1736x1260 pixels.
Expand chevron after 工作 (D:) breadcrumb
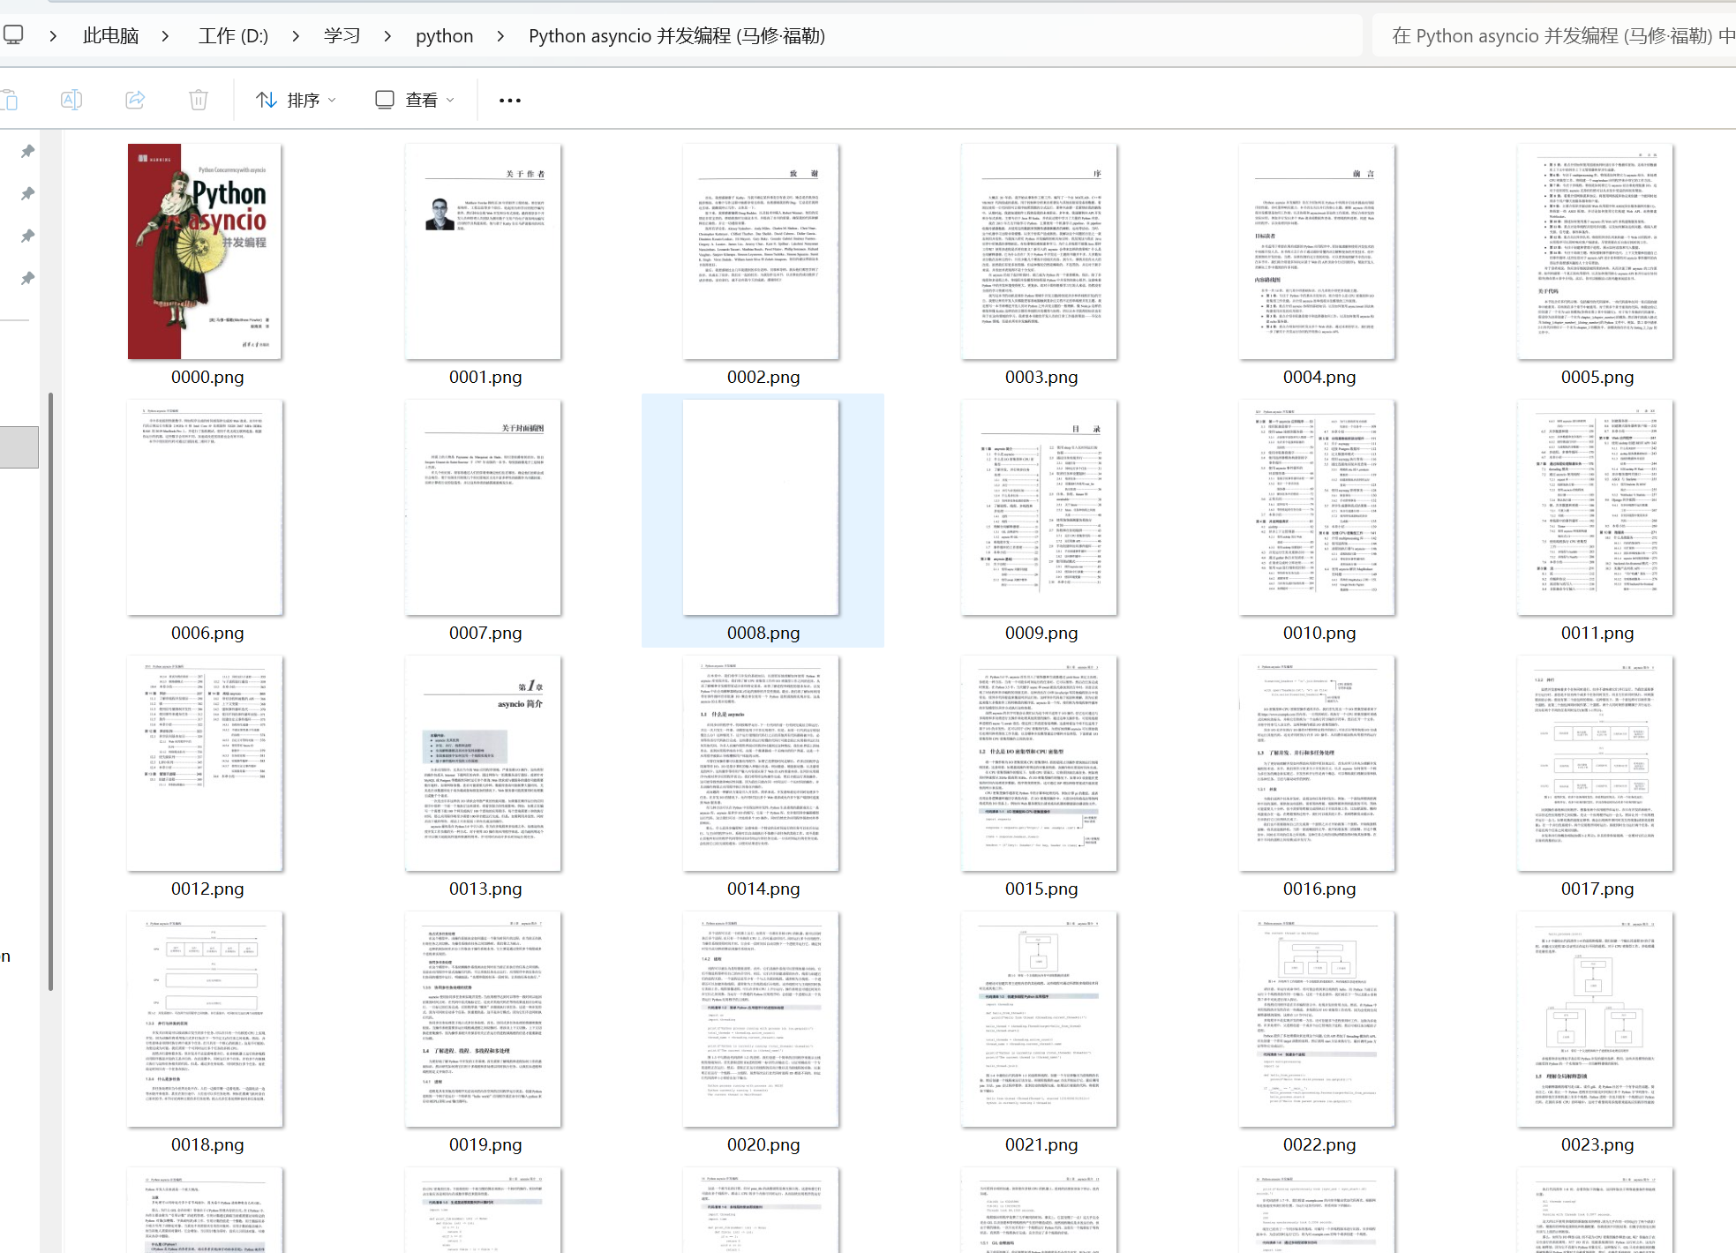296,36
